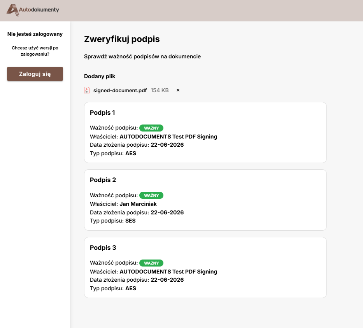Click the Nie jesteś zalogowany text
363x328 pixels.
click(x=35, y=34)
